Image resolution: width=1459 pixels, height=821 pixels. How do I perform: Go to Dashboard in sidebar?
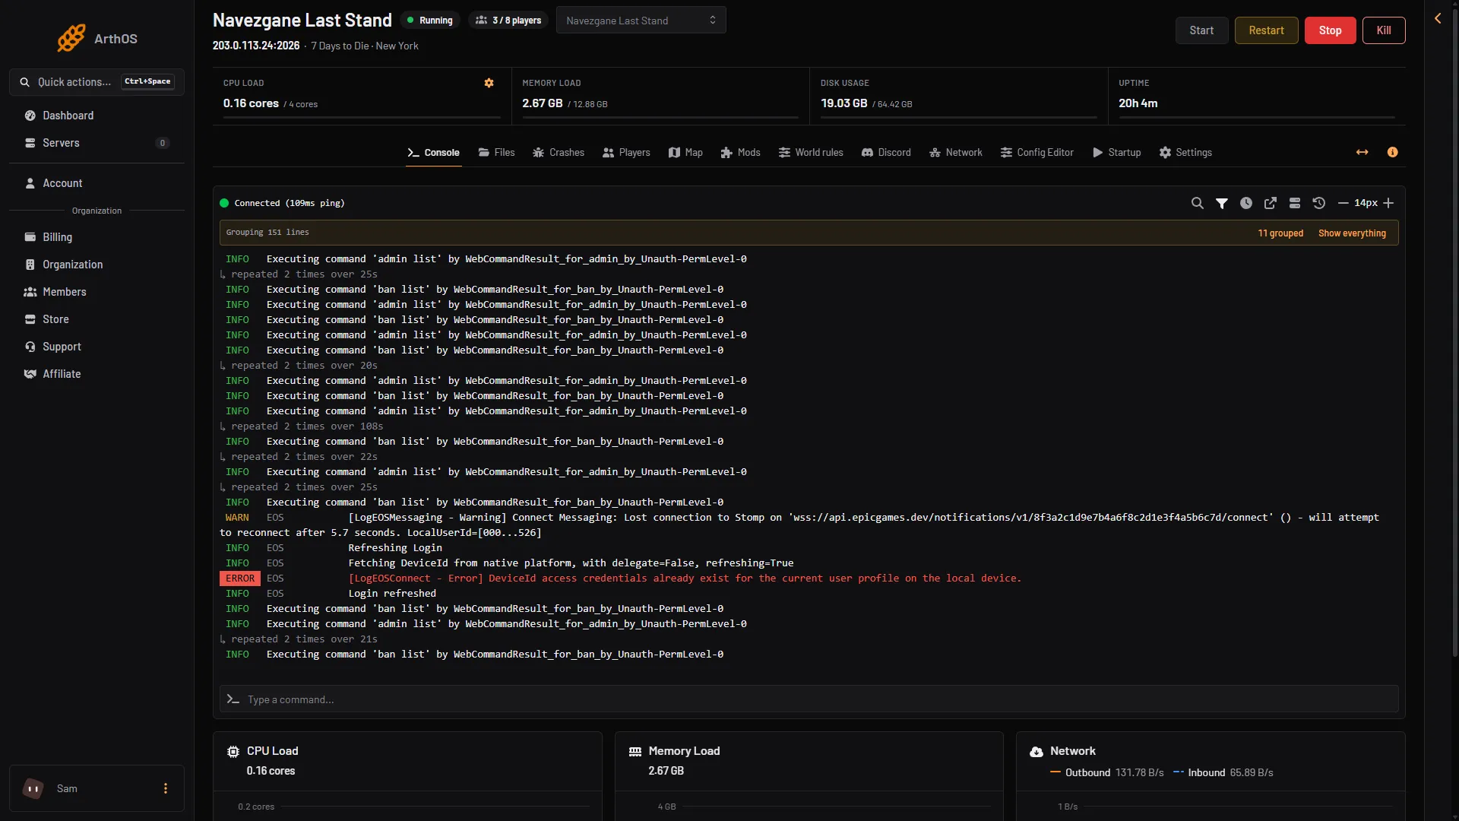tap(97, 116)
